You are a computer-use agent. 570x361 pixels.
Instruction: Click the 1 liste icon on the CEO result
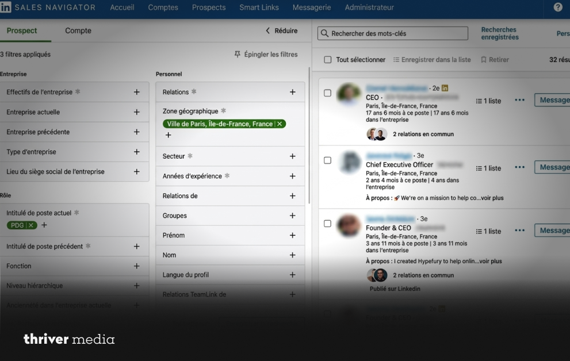(480, 101)
